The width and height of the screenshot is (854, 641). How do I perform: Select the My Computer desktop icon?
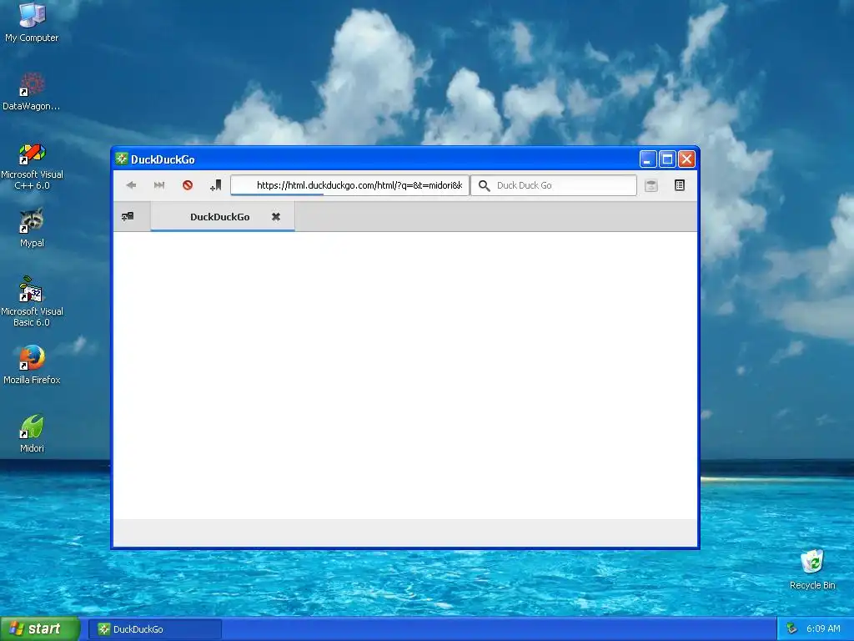[32, 23]
